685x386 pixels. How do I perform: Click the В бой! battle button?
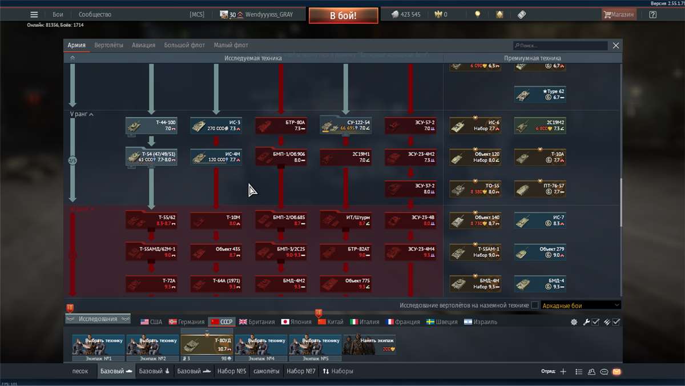click(343, 15)
